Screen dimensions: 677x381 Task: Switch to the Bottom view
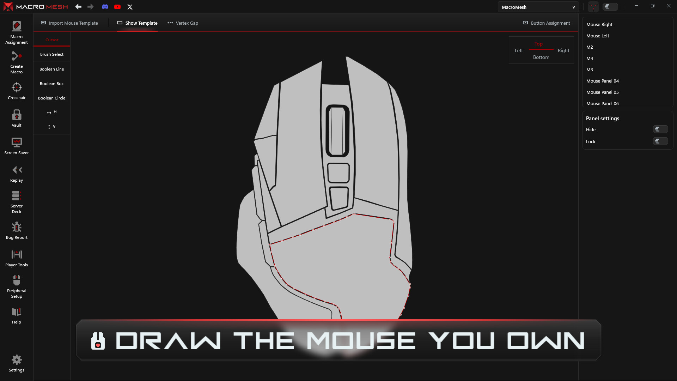[541, 57]
